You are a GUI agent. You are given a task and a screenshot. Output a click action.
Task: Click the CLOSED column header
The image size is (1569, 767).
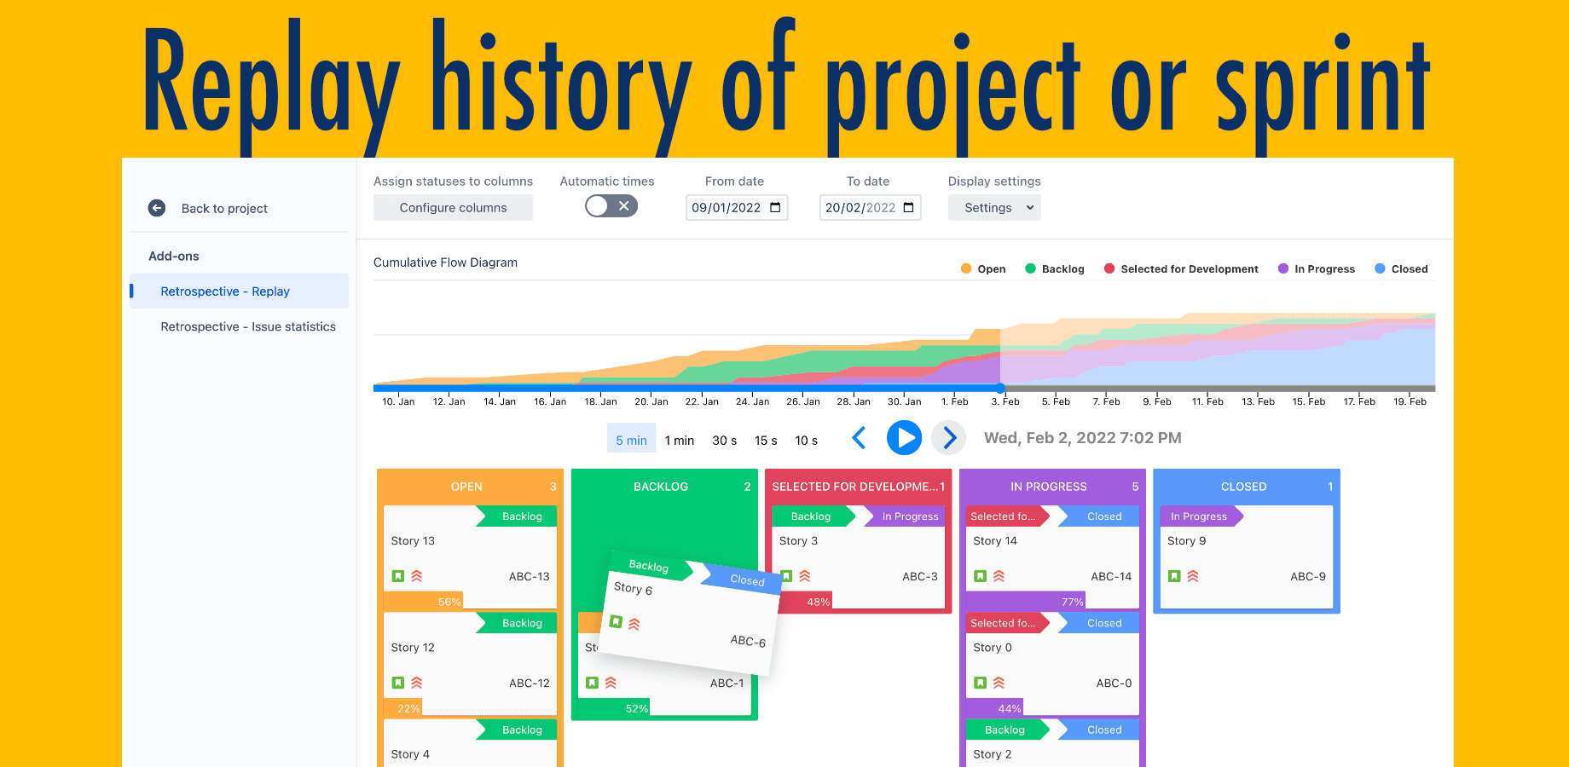[x=1247, y=487]
